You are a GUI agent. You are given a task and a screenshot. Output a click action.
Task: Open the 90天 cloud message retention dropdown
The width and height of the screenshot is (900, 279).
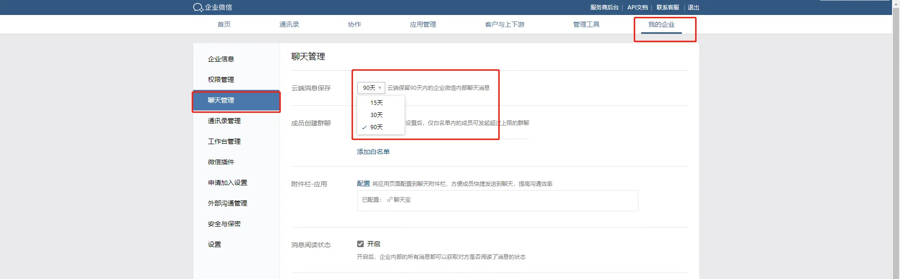[371, 88]
